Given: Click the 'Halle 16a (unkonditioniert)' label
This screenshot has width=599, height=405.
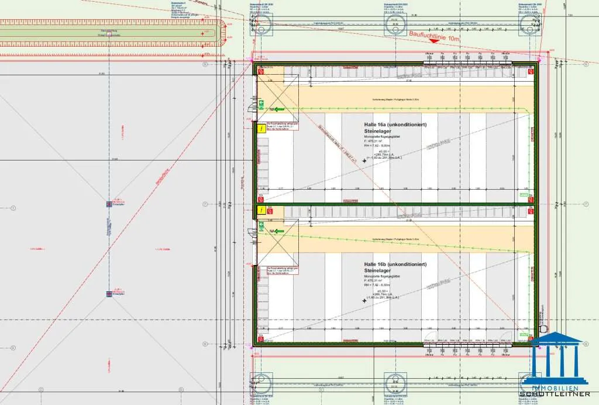Looking at the screenshot, I should click(x=395, y=124).
